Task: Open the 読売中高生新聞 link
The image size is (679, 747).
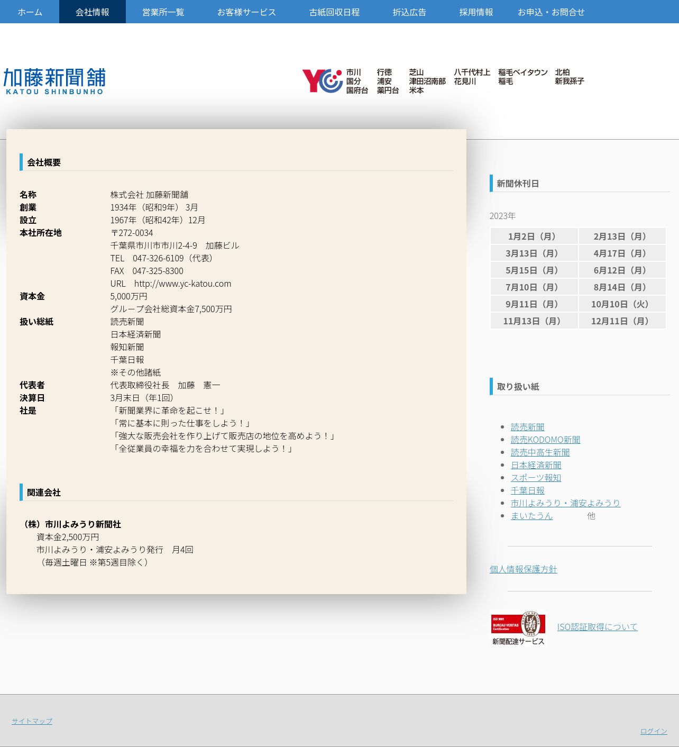Action: (540, 452)
